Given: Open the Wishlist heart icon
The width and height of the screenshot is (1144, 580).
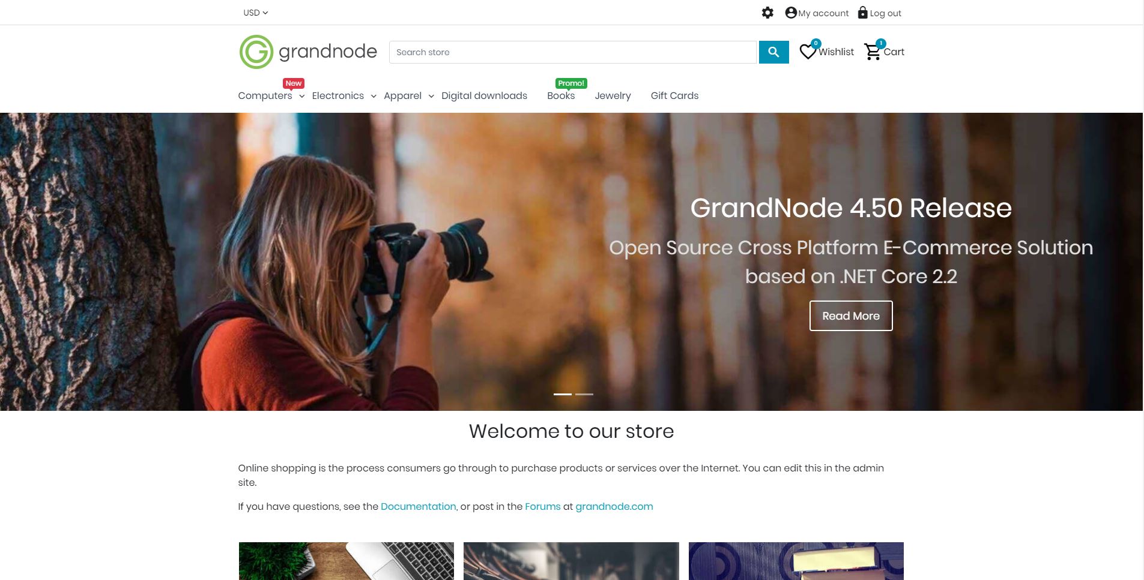Looking at the screenshot, I should [x=808, y=52].
